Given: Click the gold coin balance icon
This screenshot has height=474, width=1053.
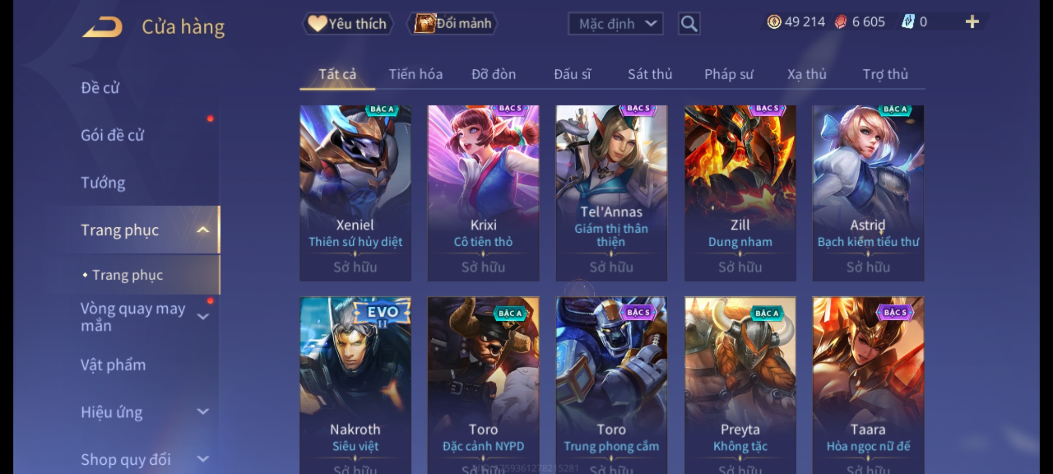Looking at the screenshot, I should point(774,22).
